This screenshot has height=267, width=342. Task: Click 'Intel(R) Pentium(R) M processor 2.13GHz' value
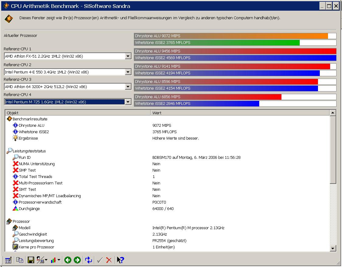pyautogui.click(x=188, y=228)
